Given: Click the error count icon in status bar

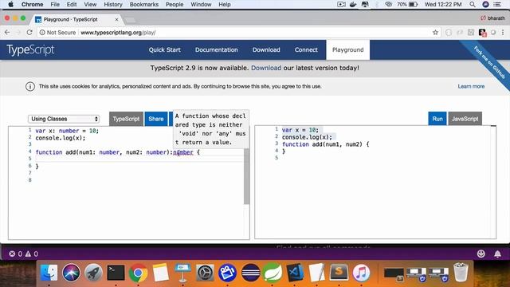Looking at the screenshot, I should pos(12,254).
